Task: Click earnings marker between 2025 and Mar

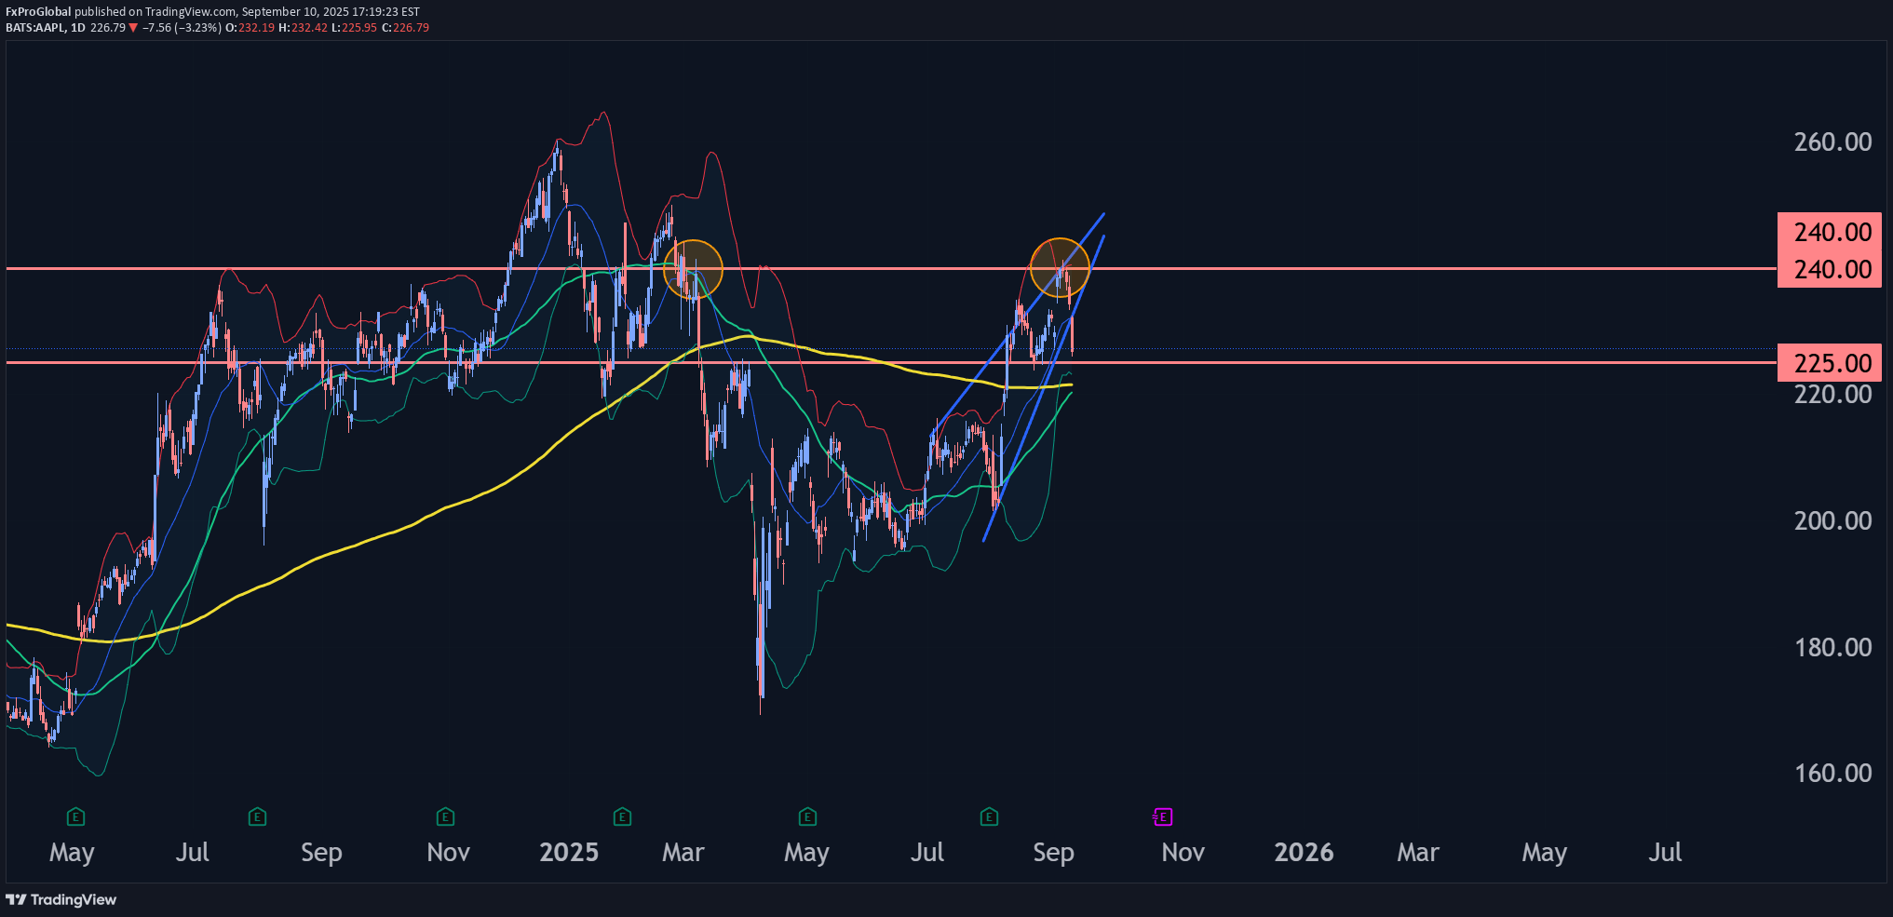Action: click(623, 817)
